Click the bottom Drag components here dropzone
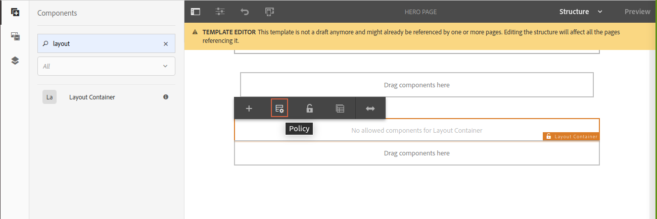 [416, 153]
